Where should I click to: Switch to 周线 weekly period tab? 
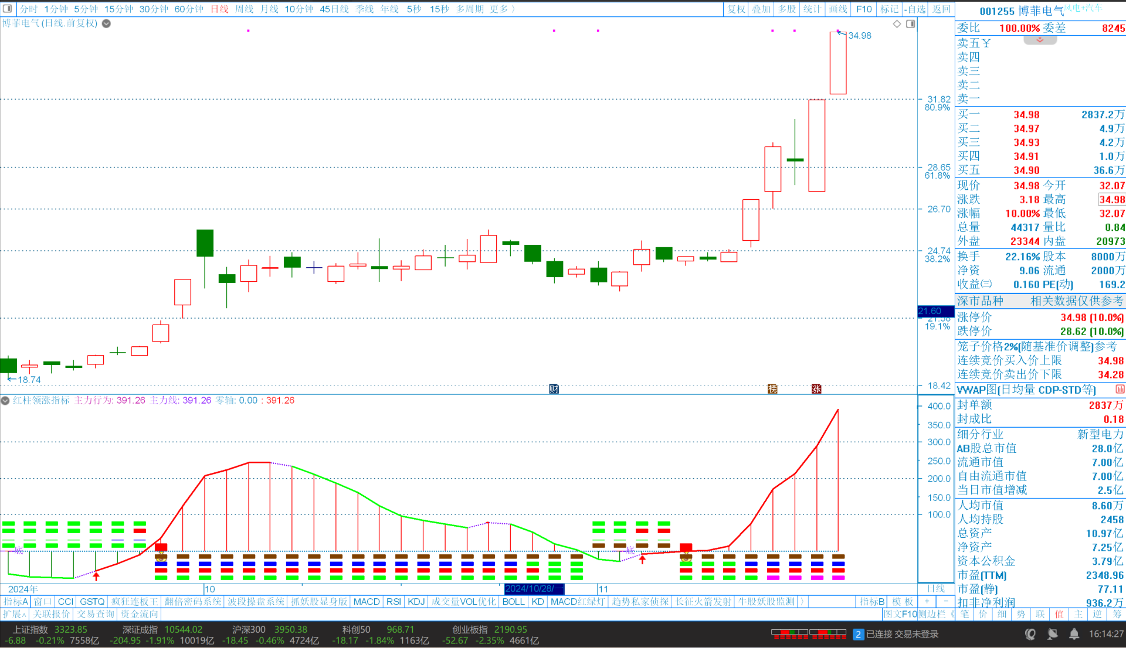tap(244, 9)
